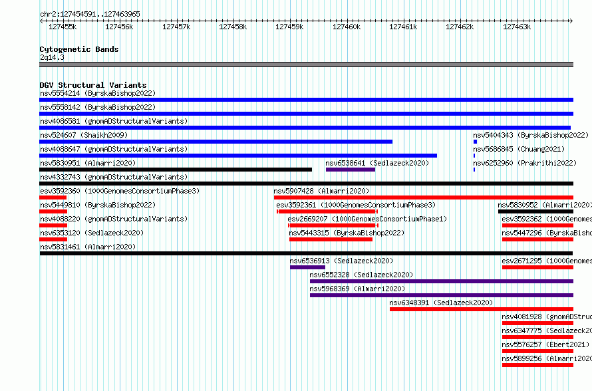Click the DGV Structural Variants track title
Viewport: 592px width, 391px height.
click(x=93, y=85)
